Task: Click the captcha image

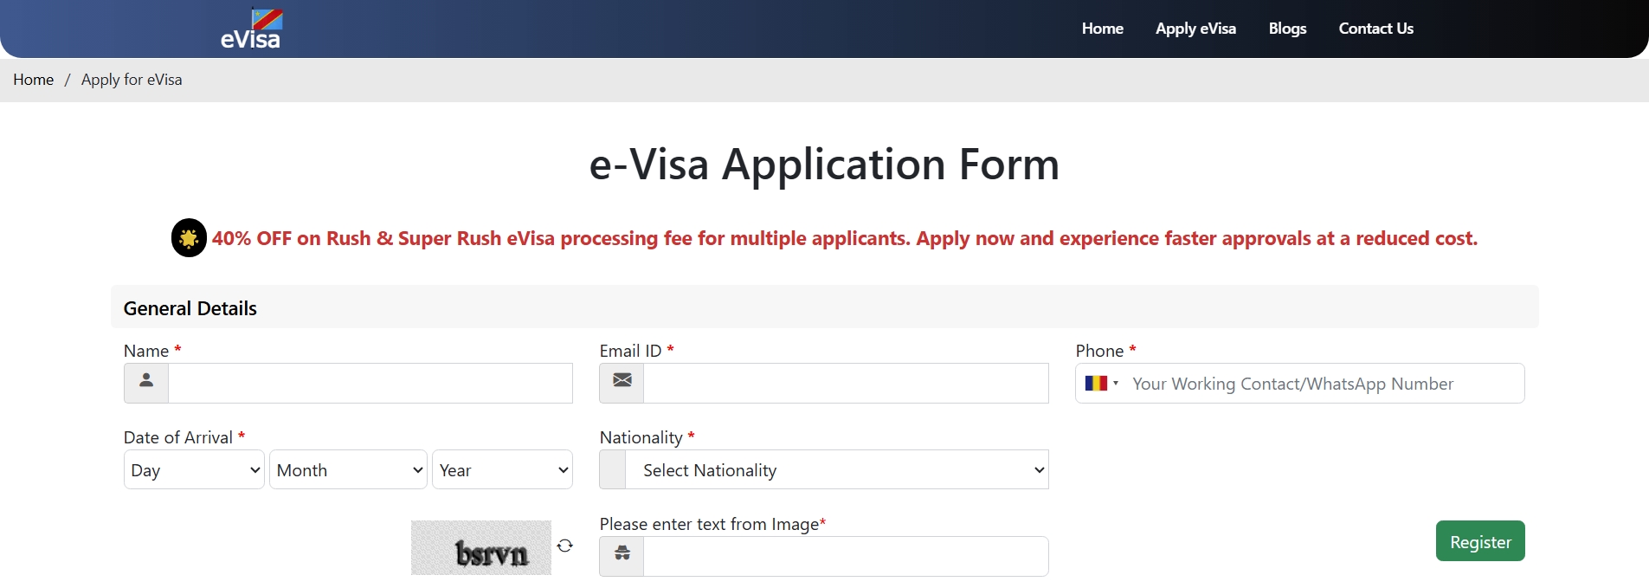Action: [481, 547]
